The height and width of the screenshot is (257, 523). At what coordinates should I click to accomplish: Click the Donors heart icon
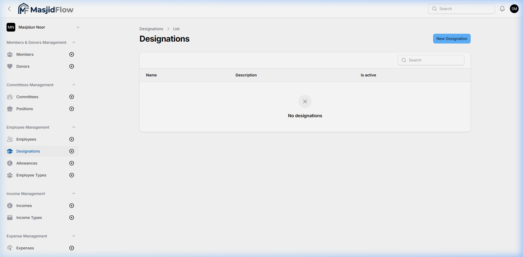[x=10, y=66]
